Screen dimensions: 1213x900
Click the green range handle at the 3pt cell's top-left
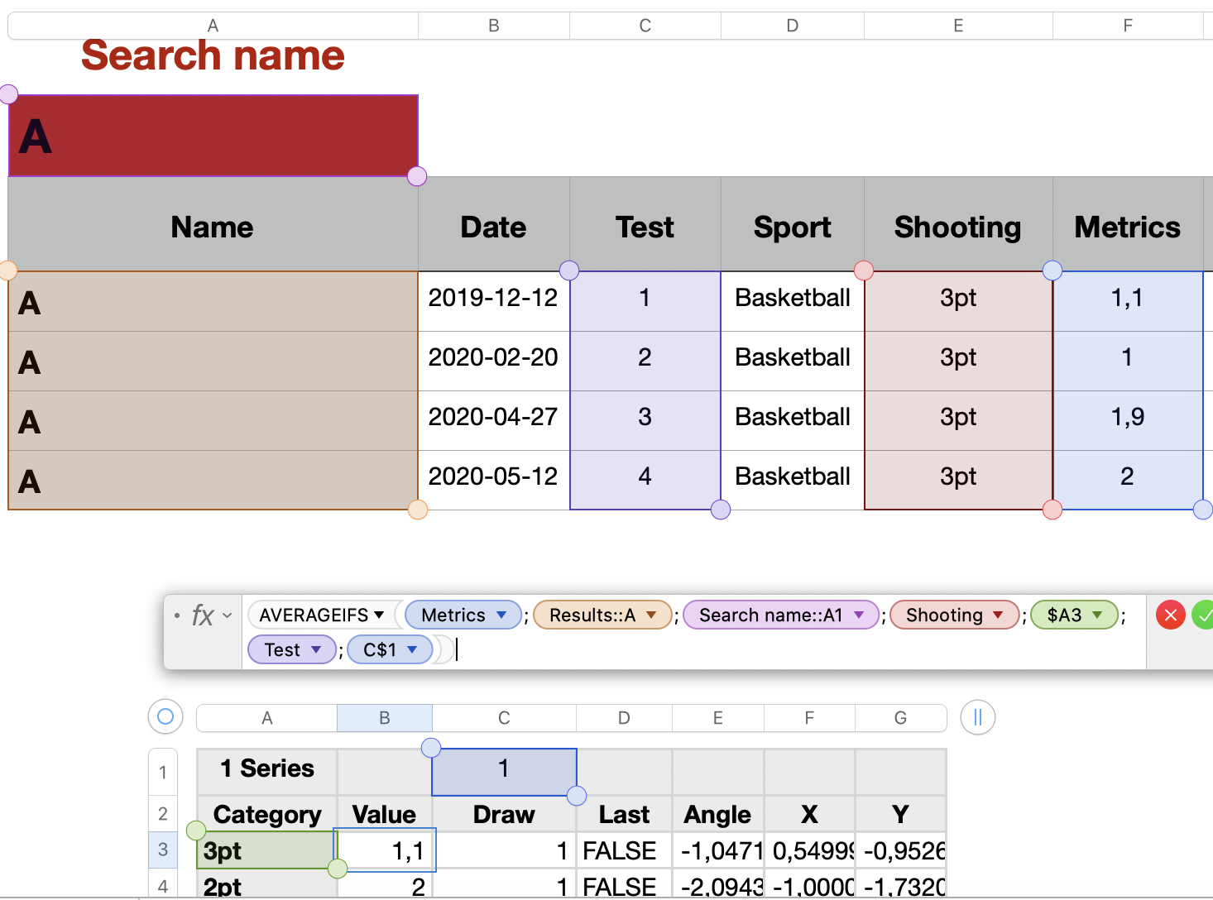196,830
